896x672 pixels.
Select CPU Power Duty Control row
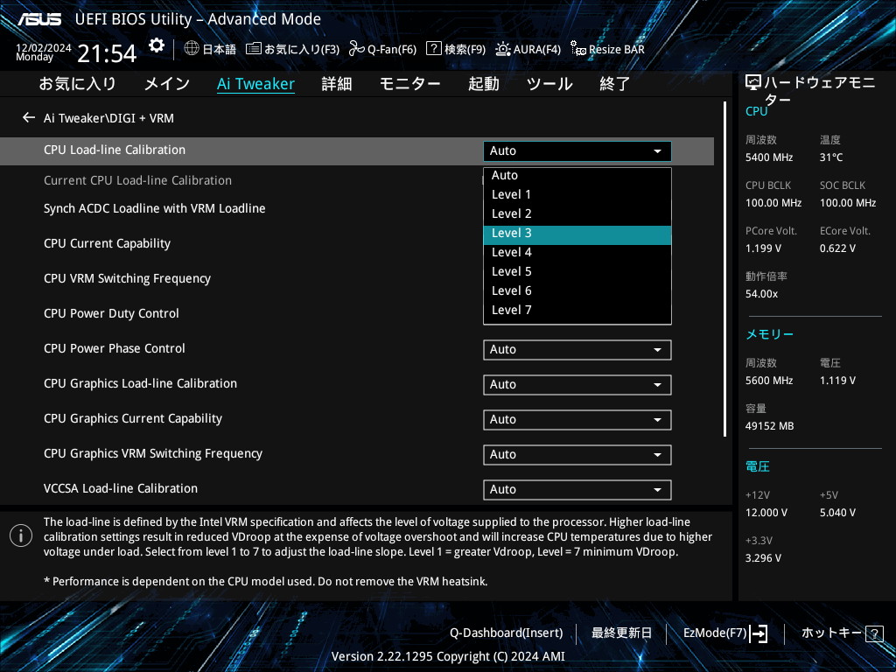[x=111, y=313]
